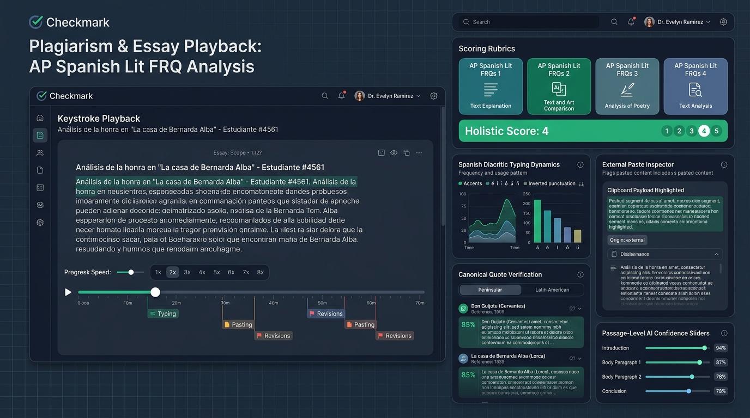The image size is (750, 418).
Task: Set Holistic Score to 3
Action: (x=692, y=131)
